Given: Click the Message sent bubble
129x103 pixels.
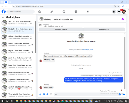Looking at the screenshot, I should [x=49, y=60].
